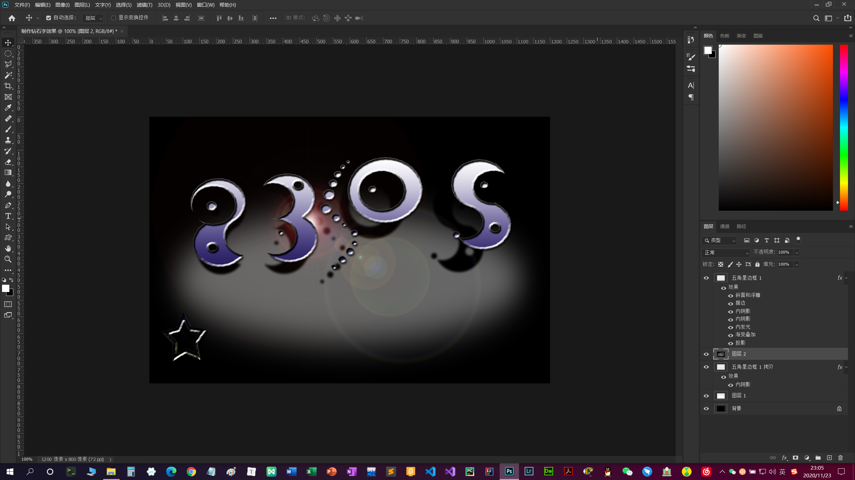Collapse effects of 五角星边框 1 layer
855x480 pixels.
click(846, 278)
